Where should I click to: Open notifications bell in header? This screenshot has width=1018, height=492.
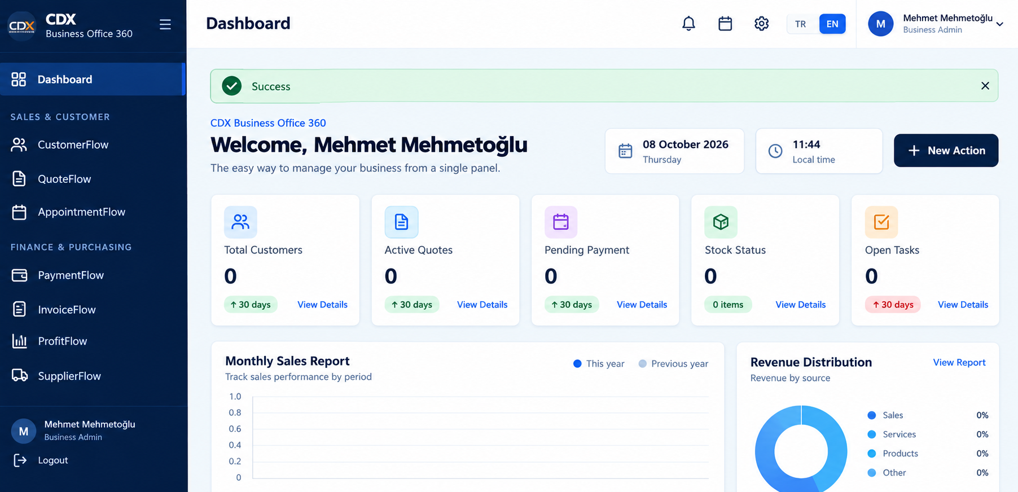688,24
